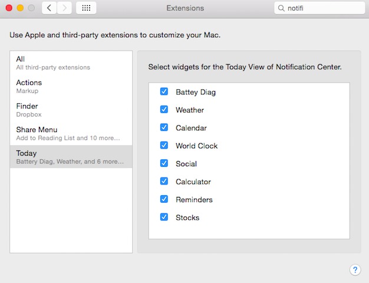
Task: Uncheck the Reminders widget
Action: 164,199
